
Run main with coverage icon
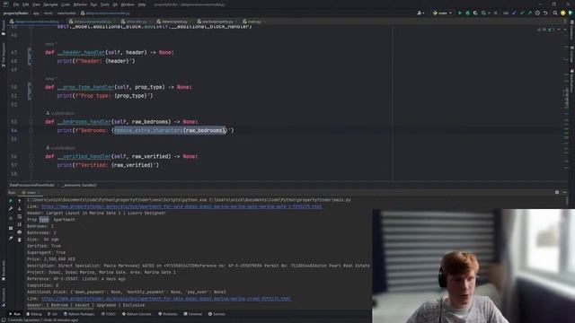click(x=475, y=13)
